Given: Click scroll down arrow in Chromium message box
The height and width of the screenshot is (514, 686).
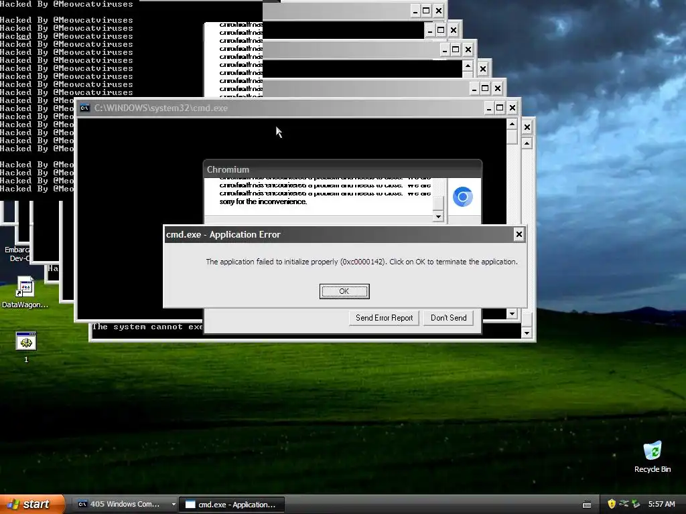Looking at the screenshot, I should coord(438,216).
